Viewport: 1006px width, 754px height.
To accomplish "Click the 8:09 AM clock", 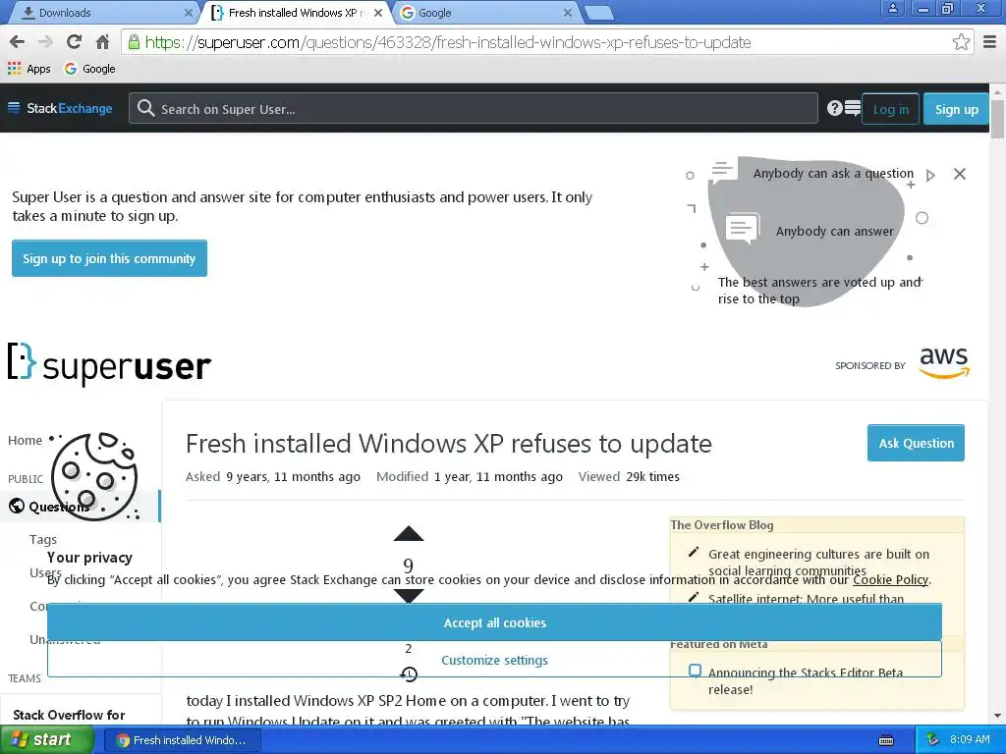I will tap(970, 739).
